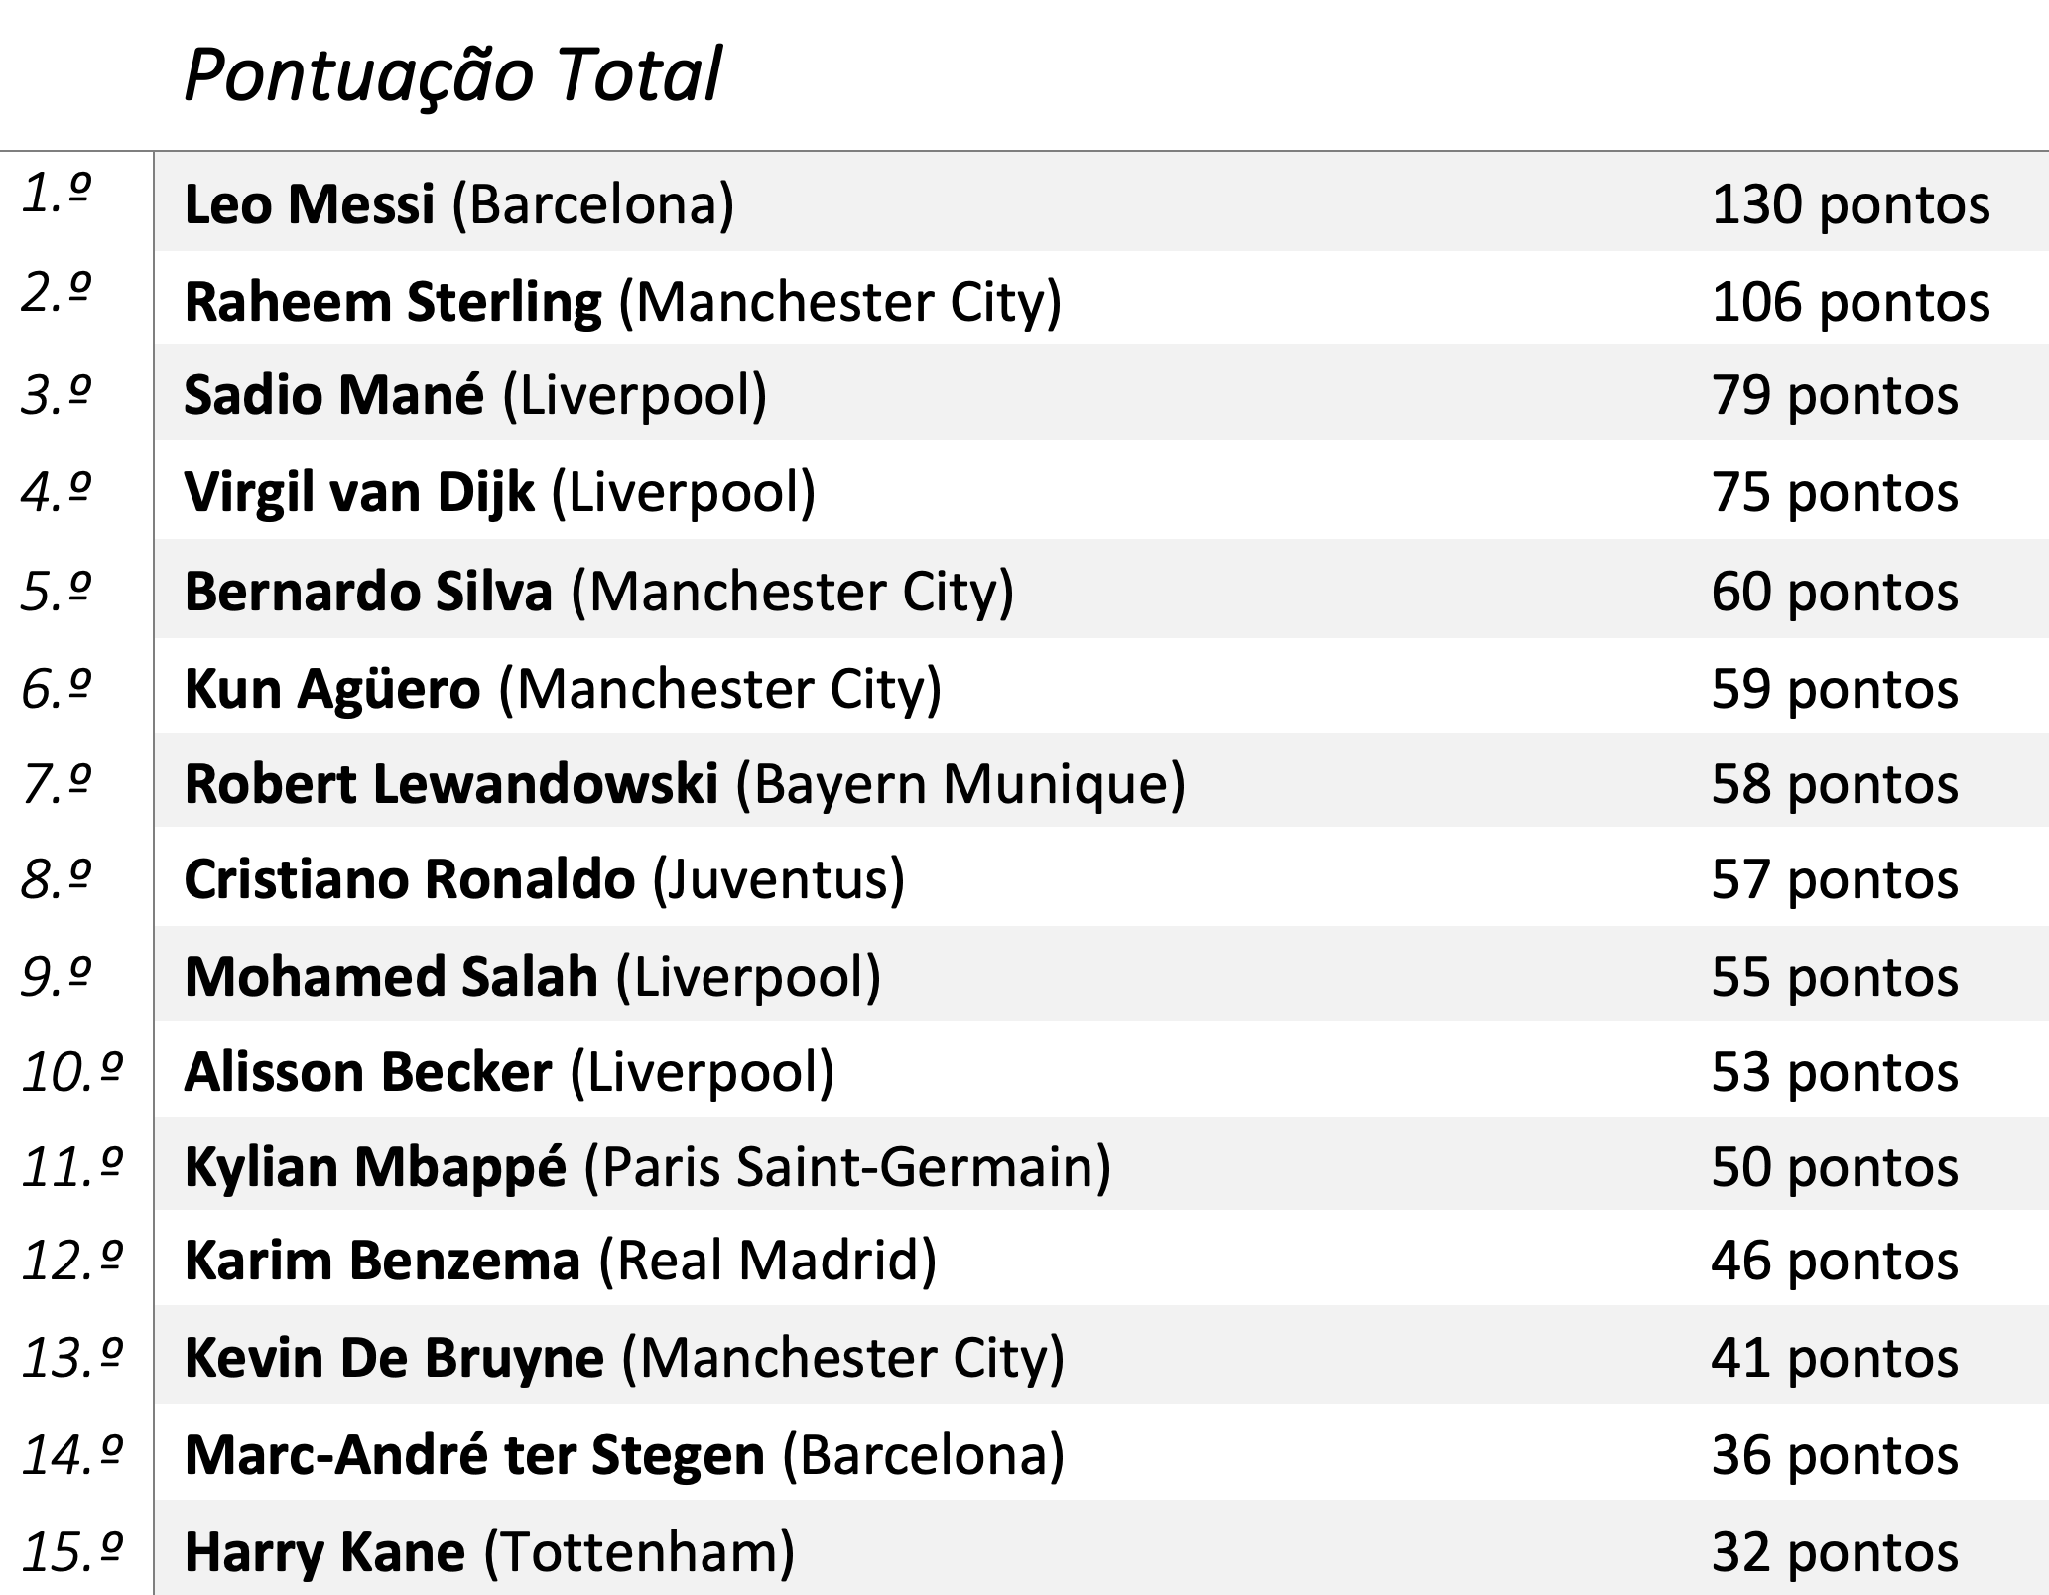The image size is (2049, 1595).
Task: Select the 57 pontos score value
Action: [1834, 879]
